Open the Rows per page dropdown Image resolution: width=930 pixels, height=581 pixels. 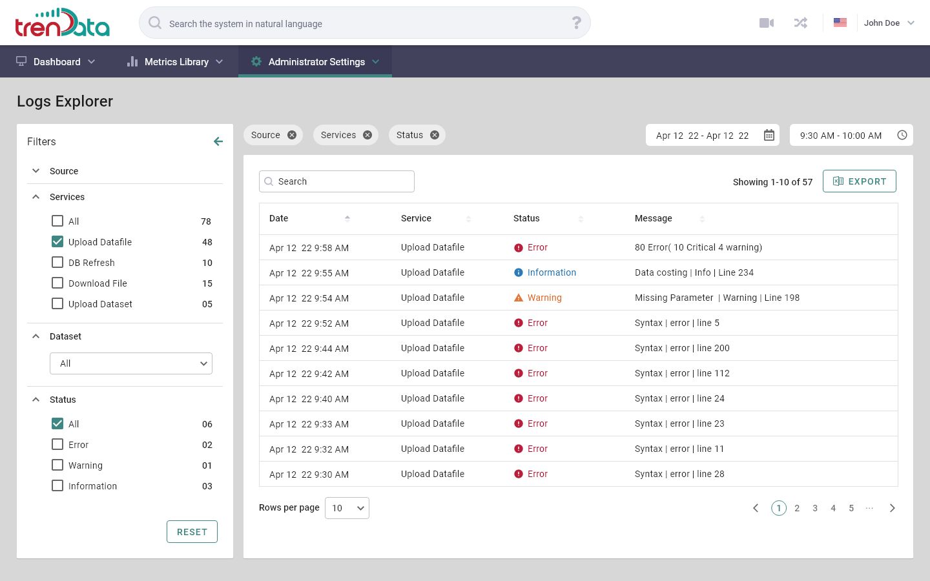[347, 508]
